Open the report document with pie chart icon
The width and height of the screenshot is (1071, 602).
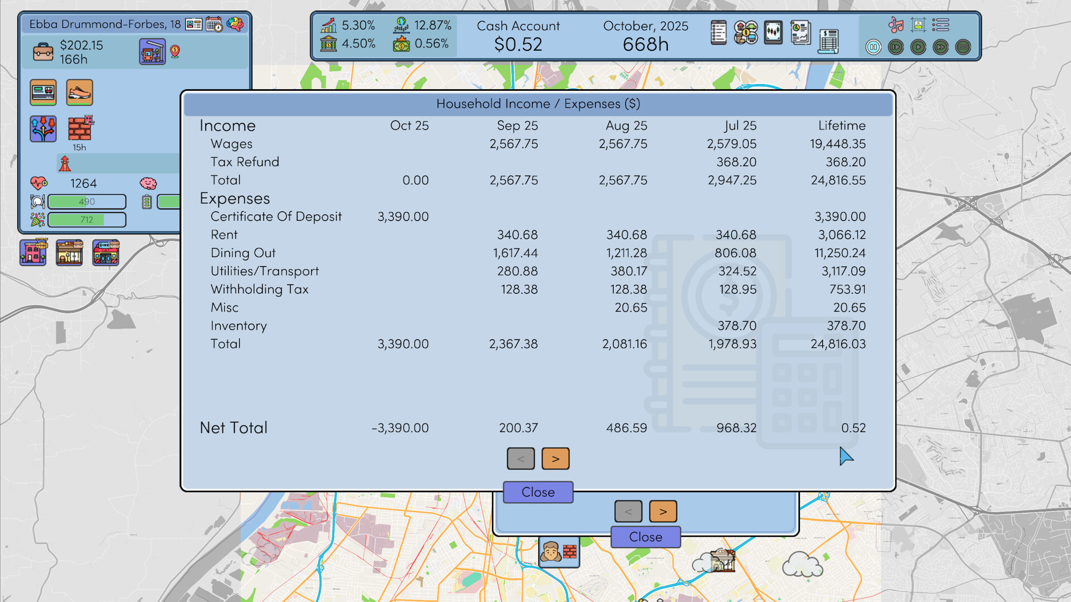click(x=800, y=33)
